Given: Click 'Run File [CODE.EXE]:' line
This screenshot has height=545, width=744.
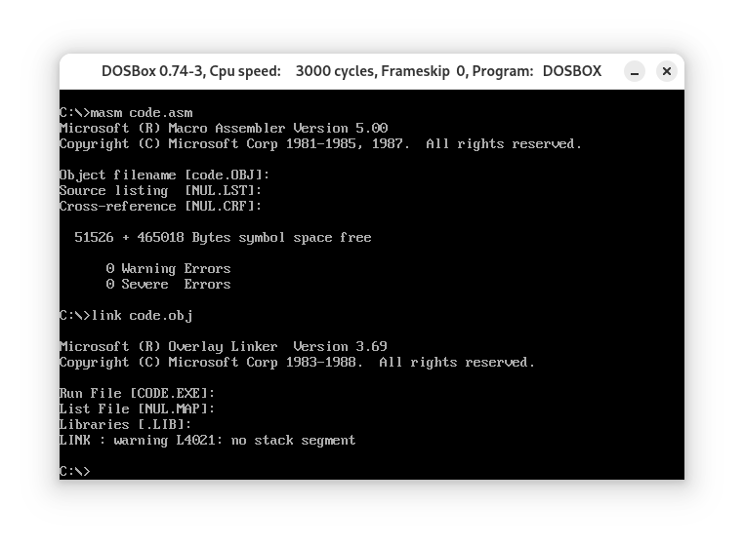Looking at the screenshot, I should tap(137, 394).
